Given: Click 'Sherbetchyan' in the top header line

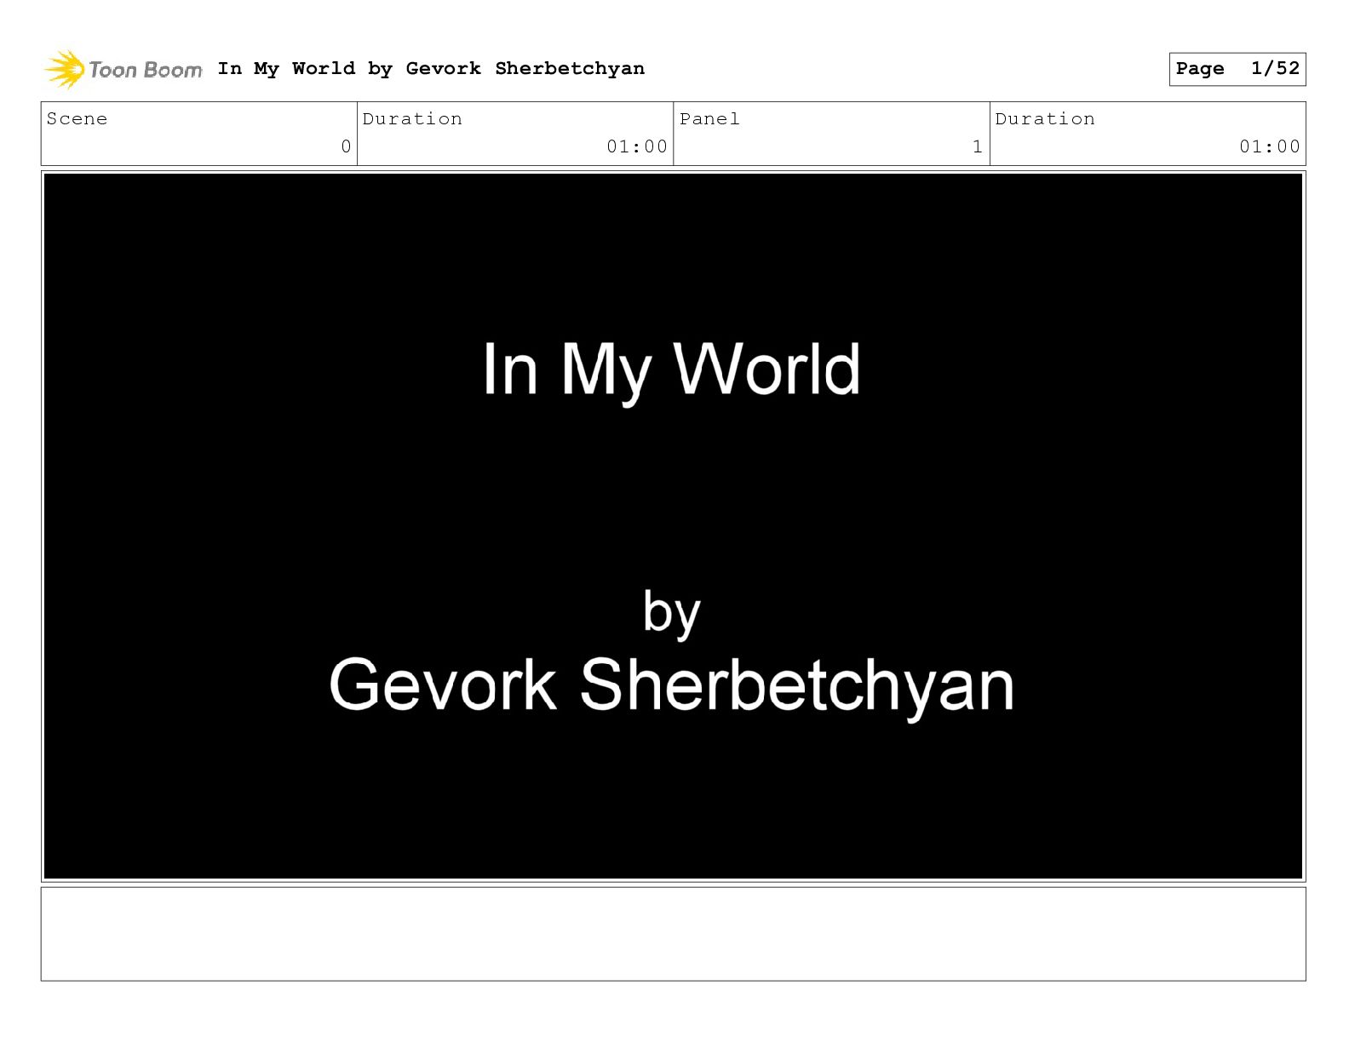Looking at the screenshot, I should tap(570, 68).
